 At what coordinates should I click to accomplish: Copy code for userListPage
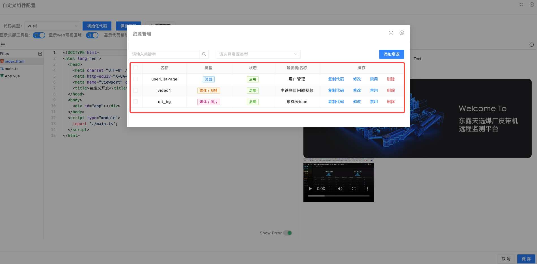point(336,79)
